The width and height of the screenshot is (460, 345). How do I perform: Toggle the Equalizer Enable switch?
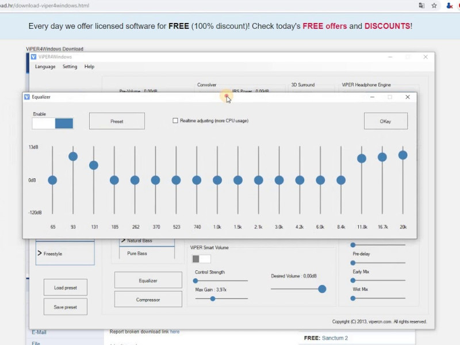(x=52, y=123)
